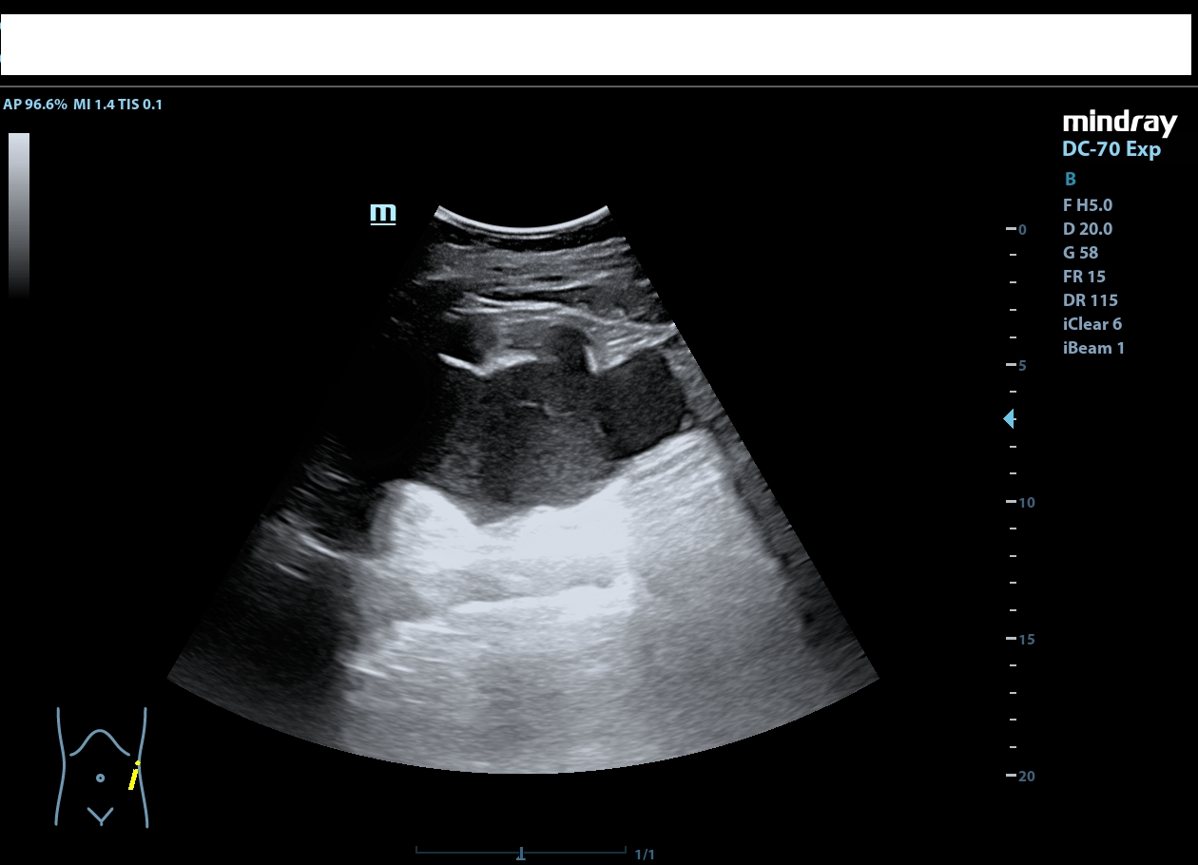Click the 10 cm depth scale mark
Screen dimensions: 1198x865
[1020, 503]
